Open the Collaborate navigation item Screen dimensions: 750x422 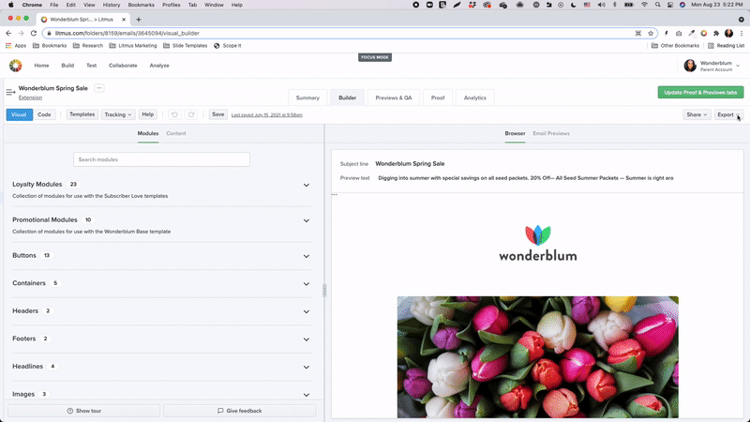[x=123, y=66]
